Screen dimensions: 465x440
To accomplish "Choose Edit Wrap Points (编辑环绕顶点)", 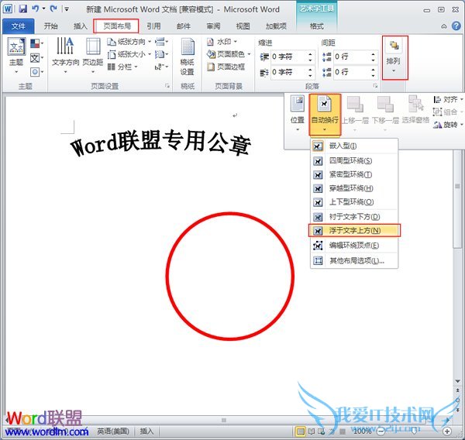I will (x=354, y=246).
